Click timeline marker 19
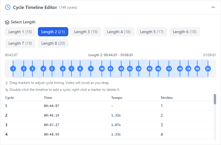Viewport: 221px width, 145px height. tap(188, 69)
